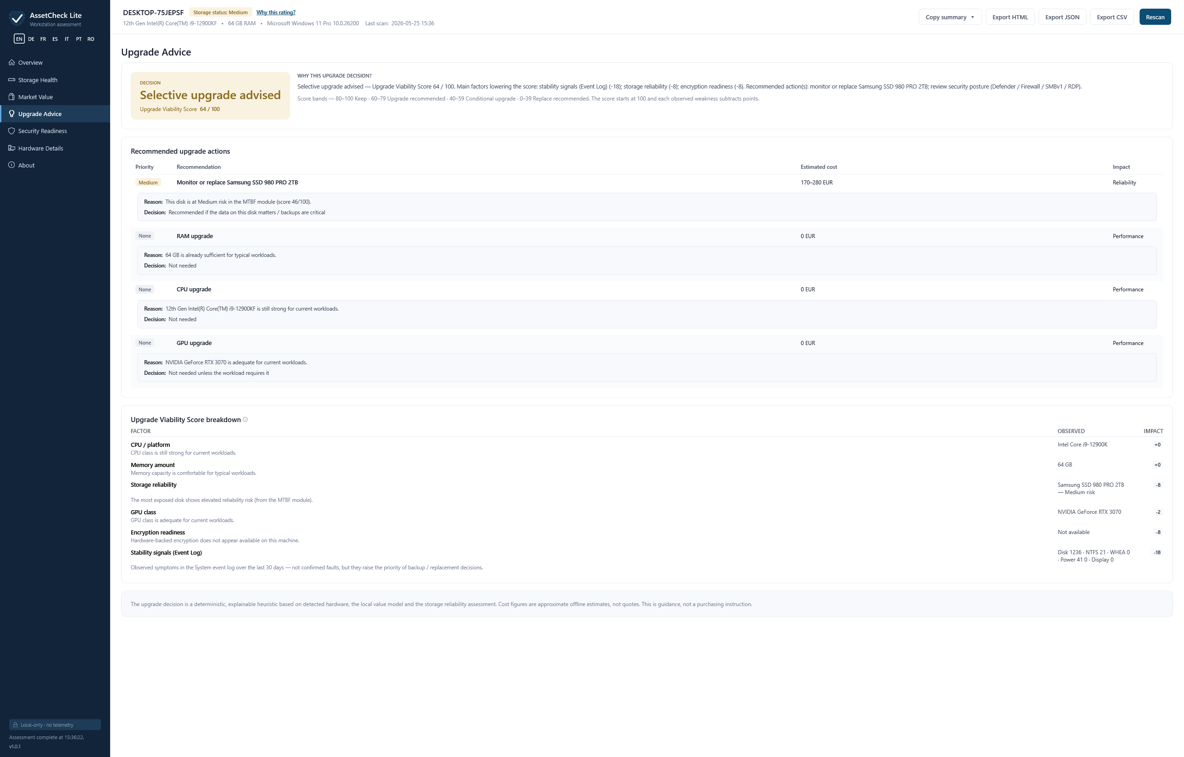Viewport: 1184px width, 757px height.
Task: Click the info icon beside Score breakdown
Action: click(x=246, y=419)
